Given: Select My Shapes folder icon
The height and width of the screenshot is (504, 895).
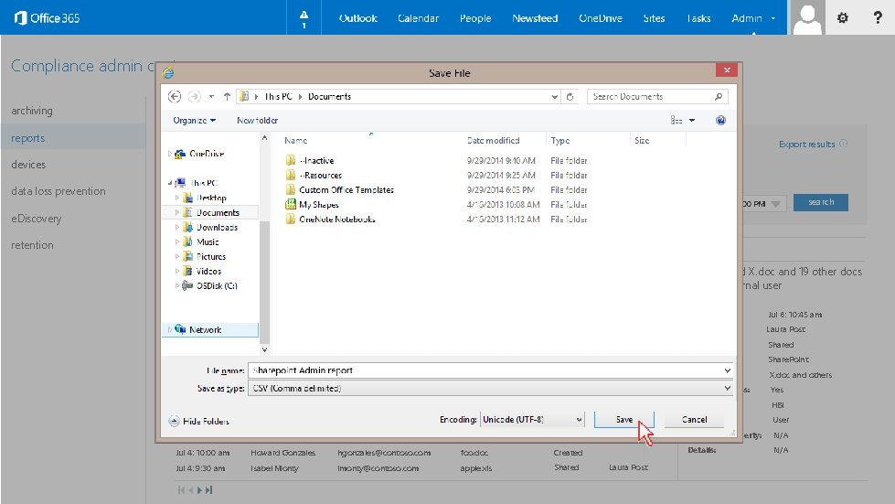Looking at the screenshot, I should 291,204.
